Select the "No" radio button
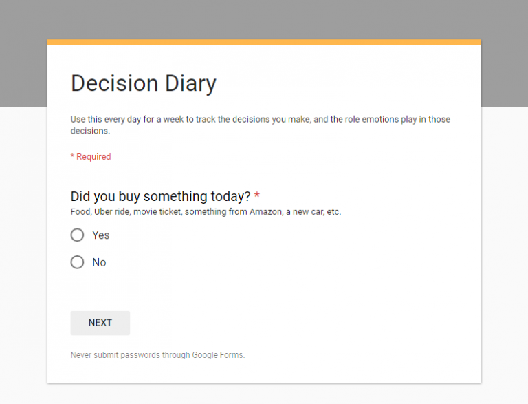 point(77,262)
